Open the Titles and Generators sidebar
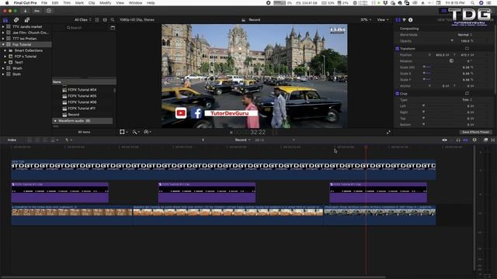Image resolution: width=497 pixels, height=279 pixels. click(x=27, y=20)
